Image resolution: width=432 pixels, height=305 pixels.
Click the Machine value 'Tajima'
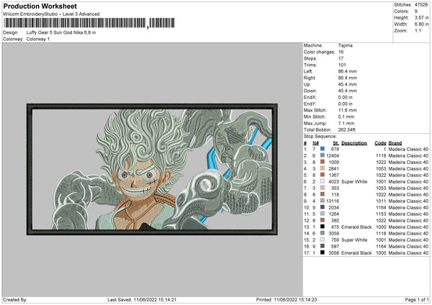345,45
